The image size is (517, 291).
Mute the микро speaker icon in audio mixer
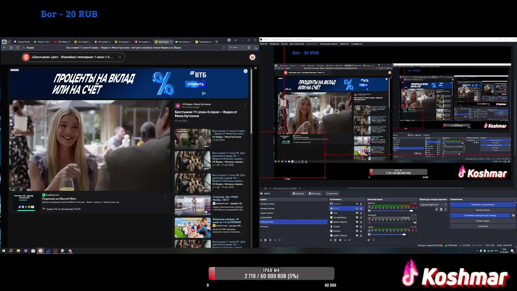[369, 234]
